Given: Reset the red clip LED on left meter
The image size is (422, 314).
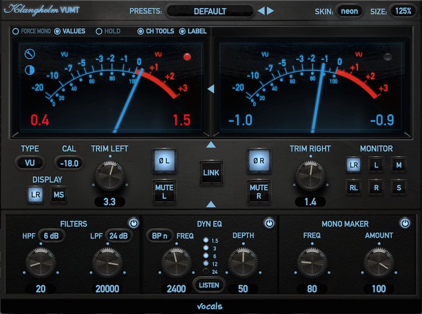Looking at the screenshot, I should [x=187, y=57].
